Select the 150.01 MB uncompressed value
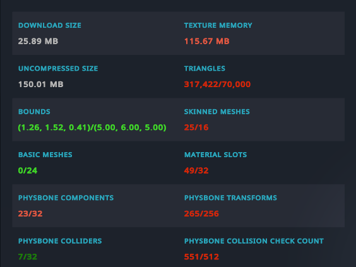This screenshot has width=356, height=267. (x=41, y=84)
